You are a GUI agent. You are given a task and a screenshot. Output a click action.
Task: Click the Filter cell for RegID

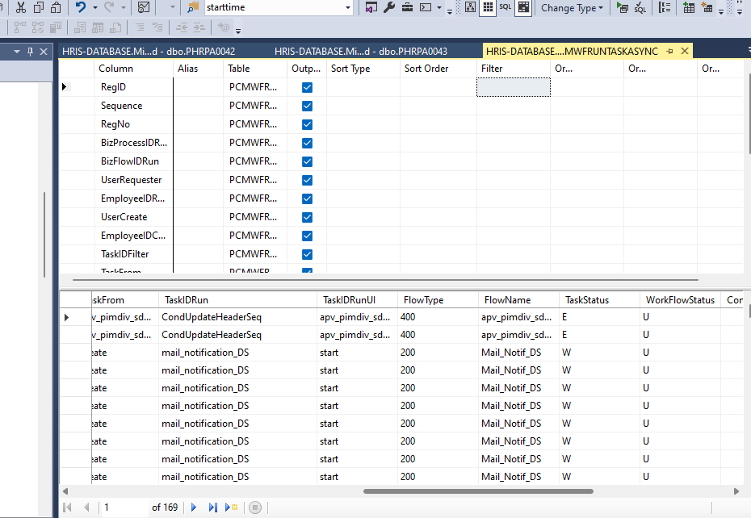click(x=513, y=87)
